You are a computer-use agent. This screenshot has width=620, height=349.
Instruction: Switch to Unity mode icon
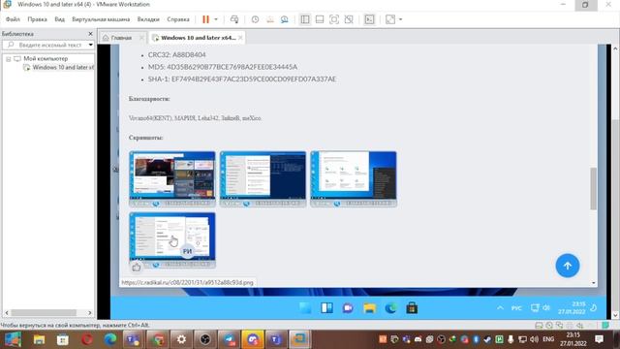coord(349,19)
